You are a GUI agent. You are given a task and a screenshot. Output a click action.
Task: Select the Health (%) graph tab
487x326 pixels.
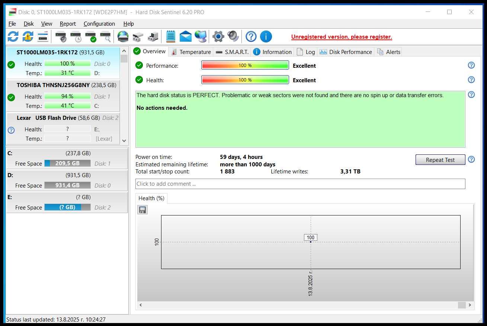(x=151, y=198)
